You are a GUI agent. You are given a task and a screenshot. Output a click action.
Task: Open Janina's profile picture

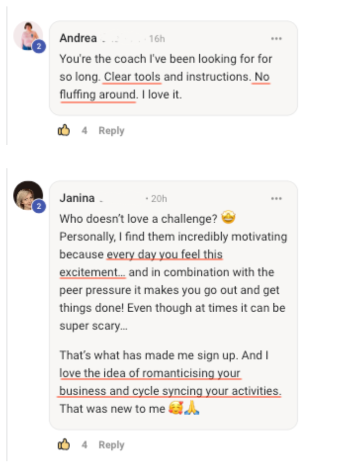coord(27,194)
